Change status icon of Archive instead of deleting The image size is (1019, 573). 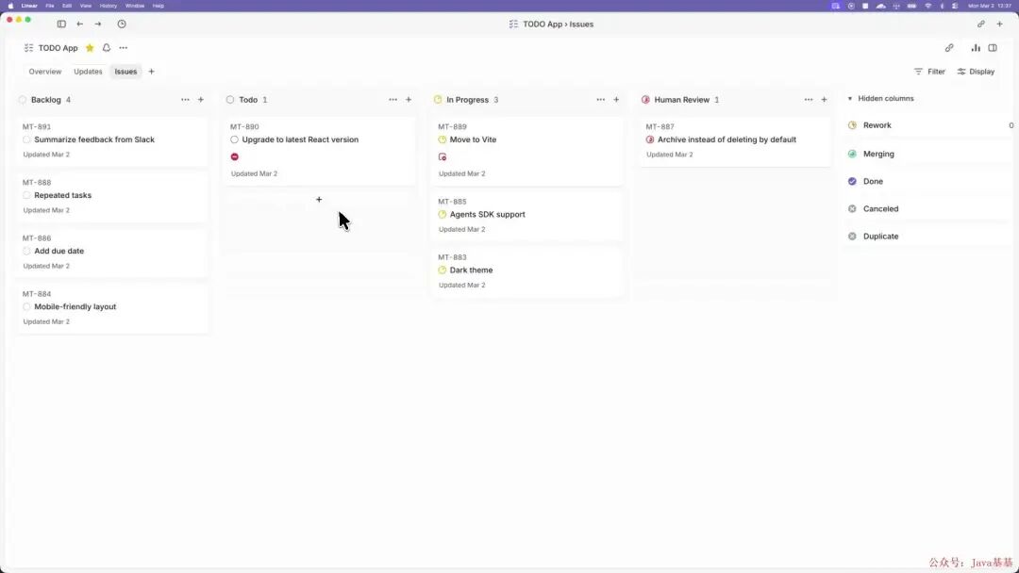[650, 139]
